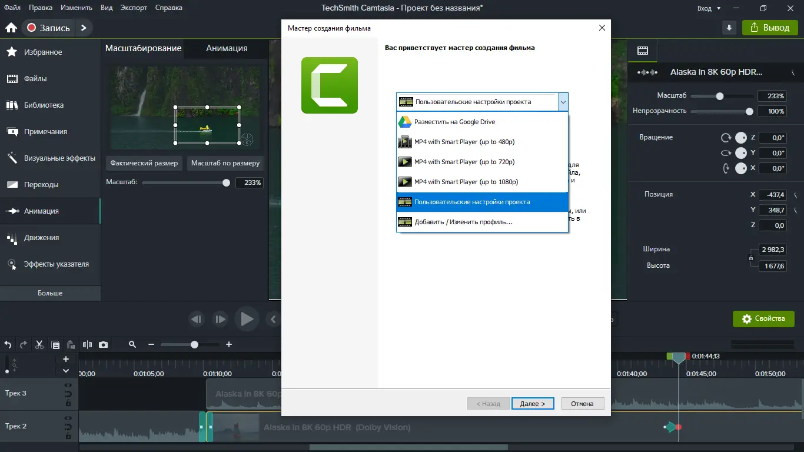
Task: Open the production preset combo box arrow
Action: 563,102
